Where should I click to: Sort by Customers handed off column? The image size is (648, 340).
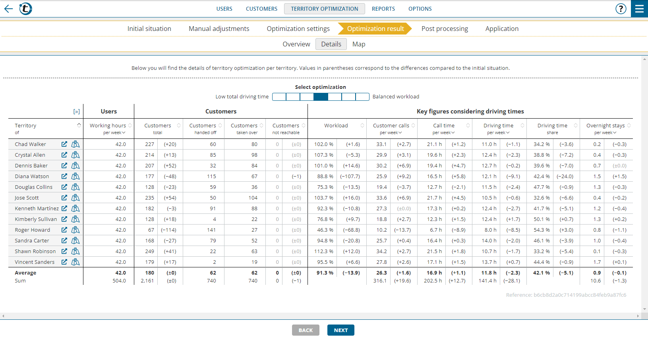pyautogui.click(x=220, y=125)
